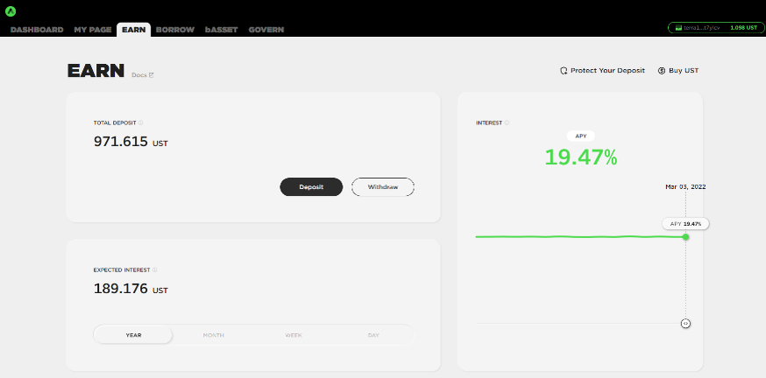Click the green data point on APY chart
The width and height of the screenshot is (766, 378).
[686, 237]
